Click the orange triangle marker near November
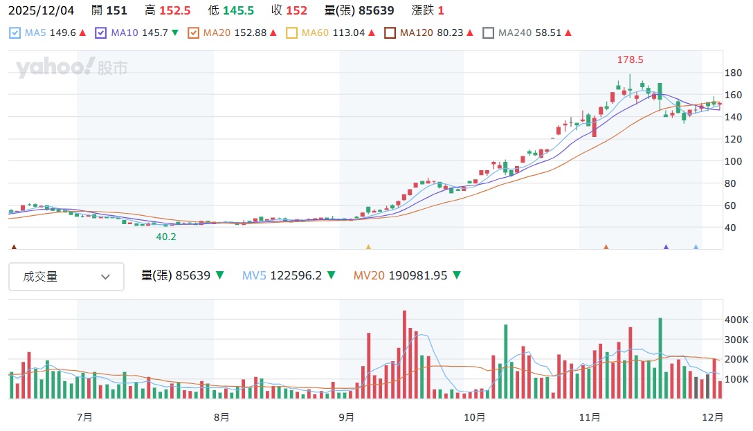 point(606,246)
